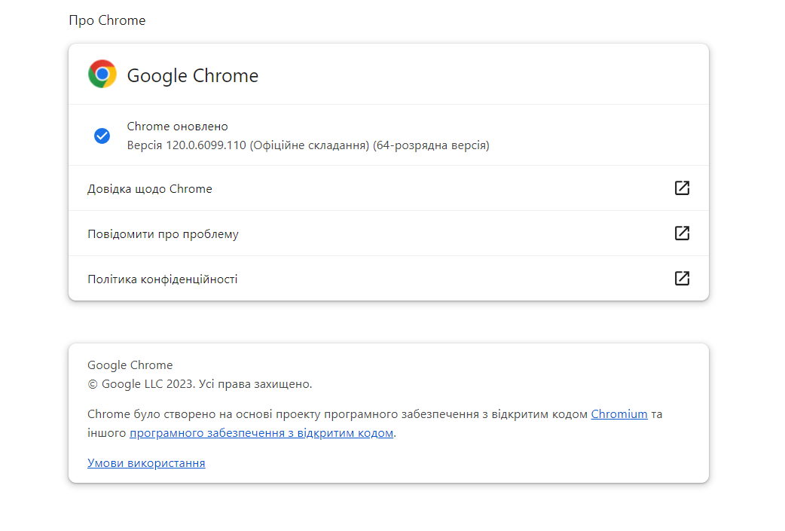Click the Google Chrome logo icon
The width and height of the screenshot is (785, 531).
[x=102, y=74]
